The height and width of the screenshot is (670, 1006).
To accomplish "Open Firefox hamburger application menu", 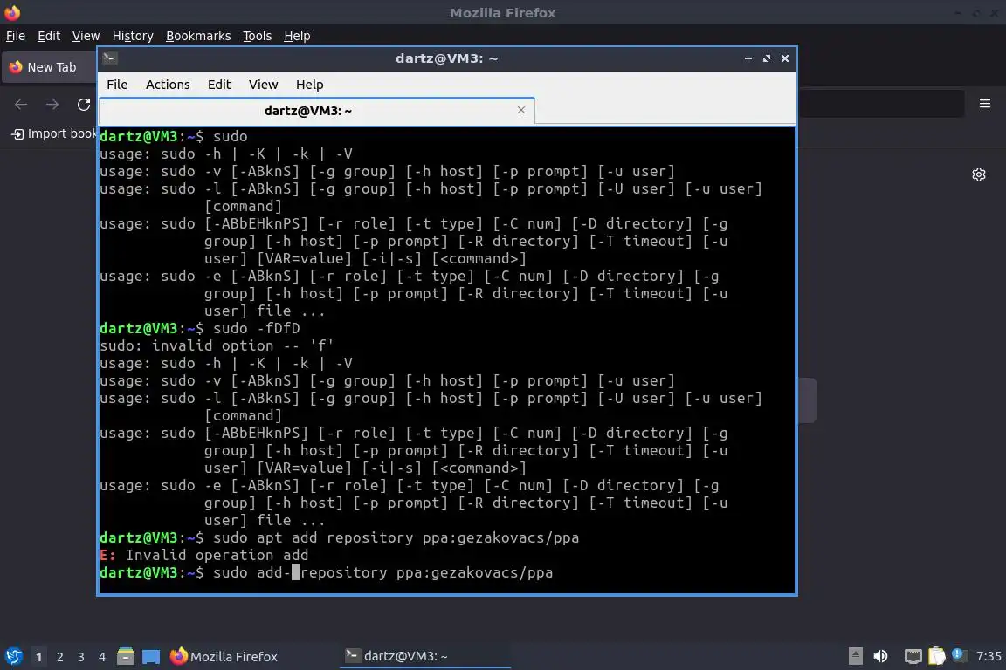I will click(x=985, y=104).
